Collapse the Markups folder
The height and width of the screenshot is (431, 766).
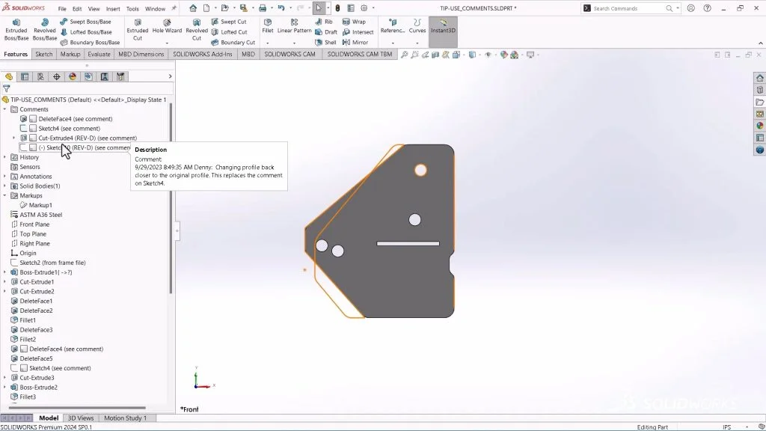(x=6, y=195)
